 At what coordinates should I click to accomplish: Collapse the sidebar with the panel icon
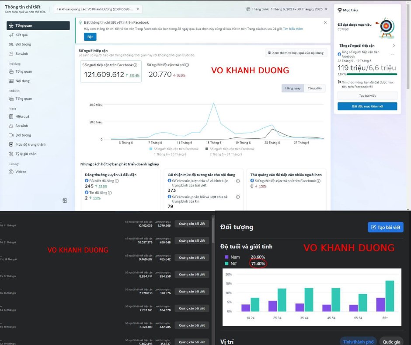click(65, 201)
